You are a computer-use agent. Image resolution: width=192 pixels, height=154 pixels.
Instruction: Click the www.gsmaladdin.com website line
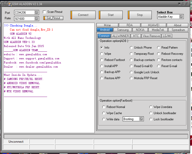(25, 55)
